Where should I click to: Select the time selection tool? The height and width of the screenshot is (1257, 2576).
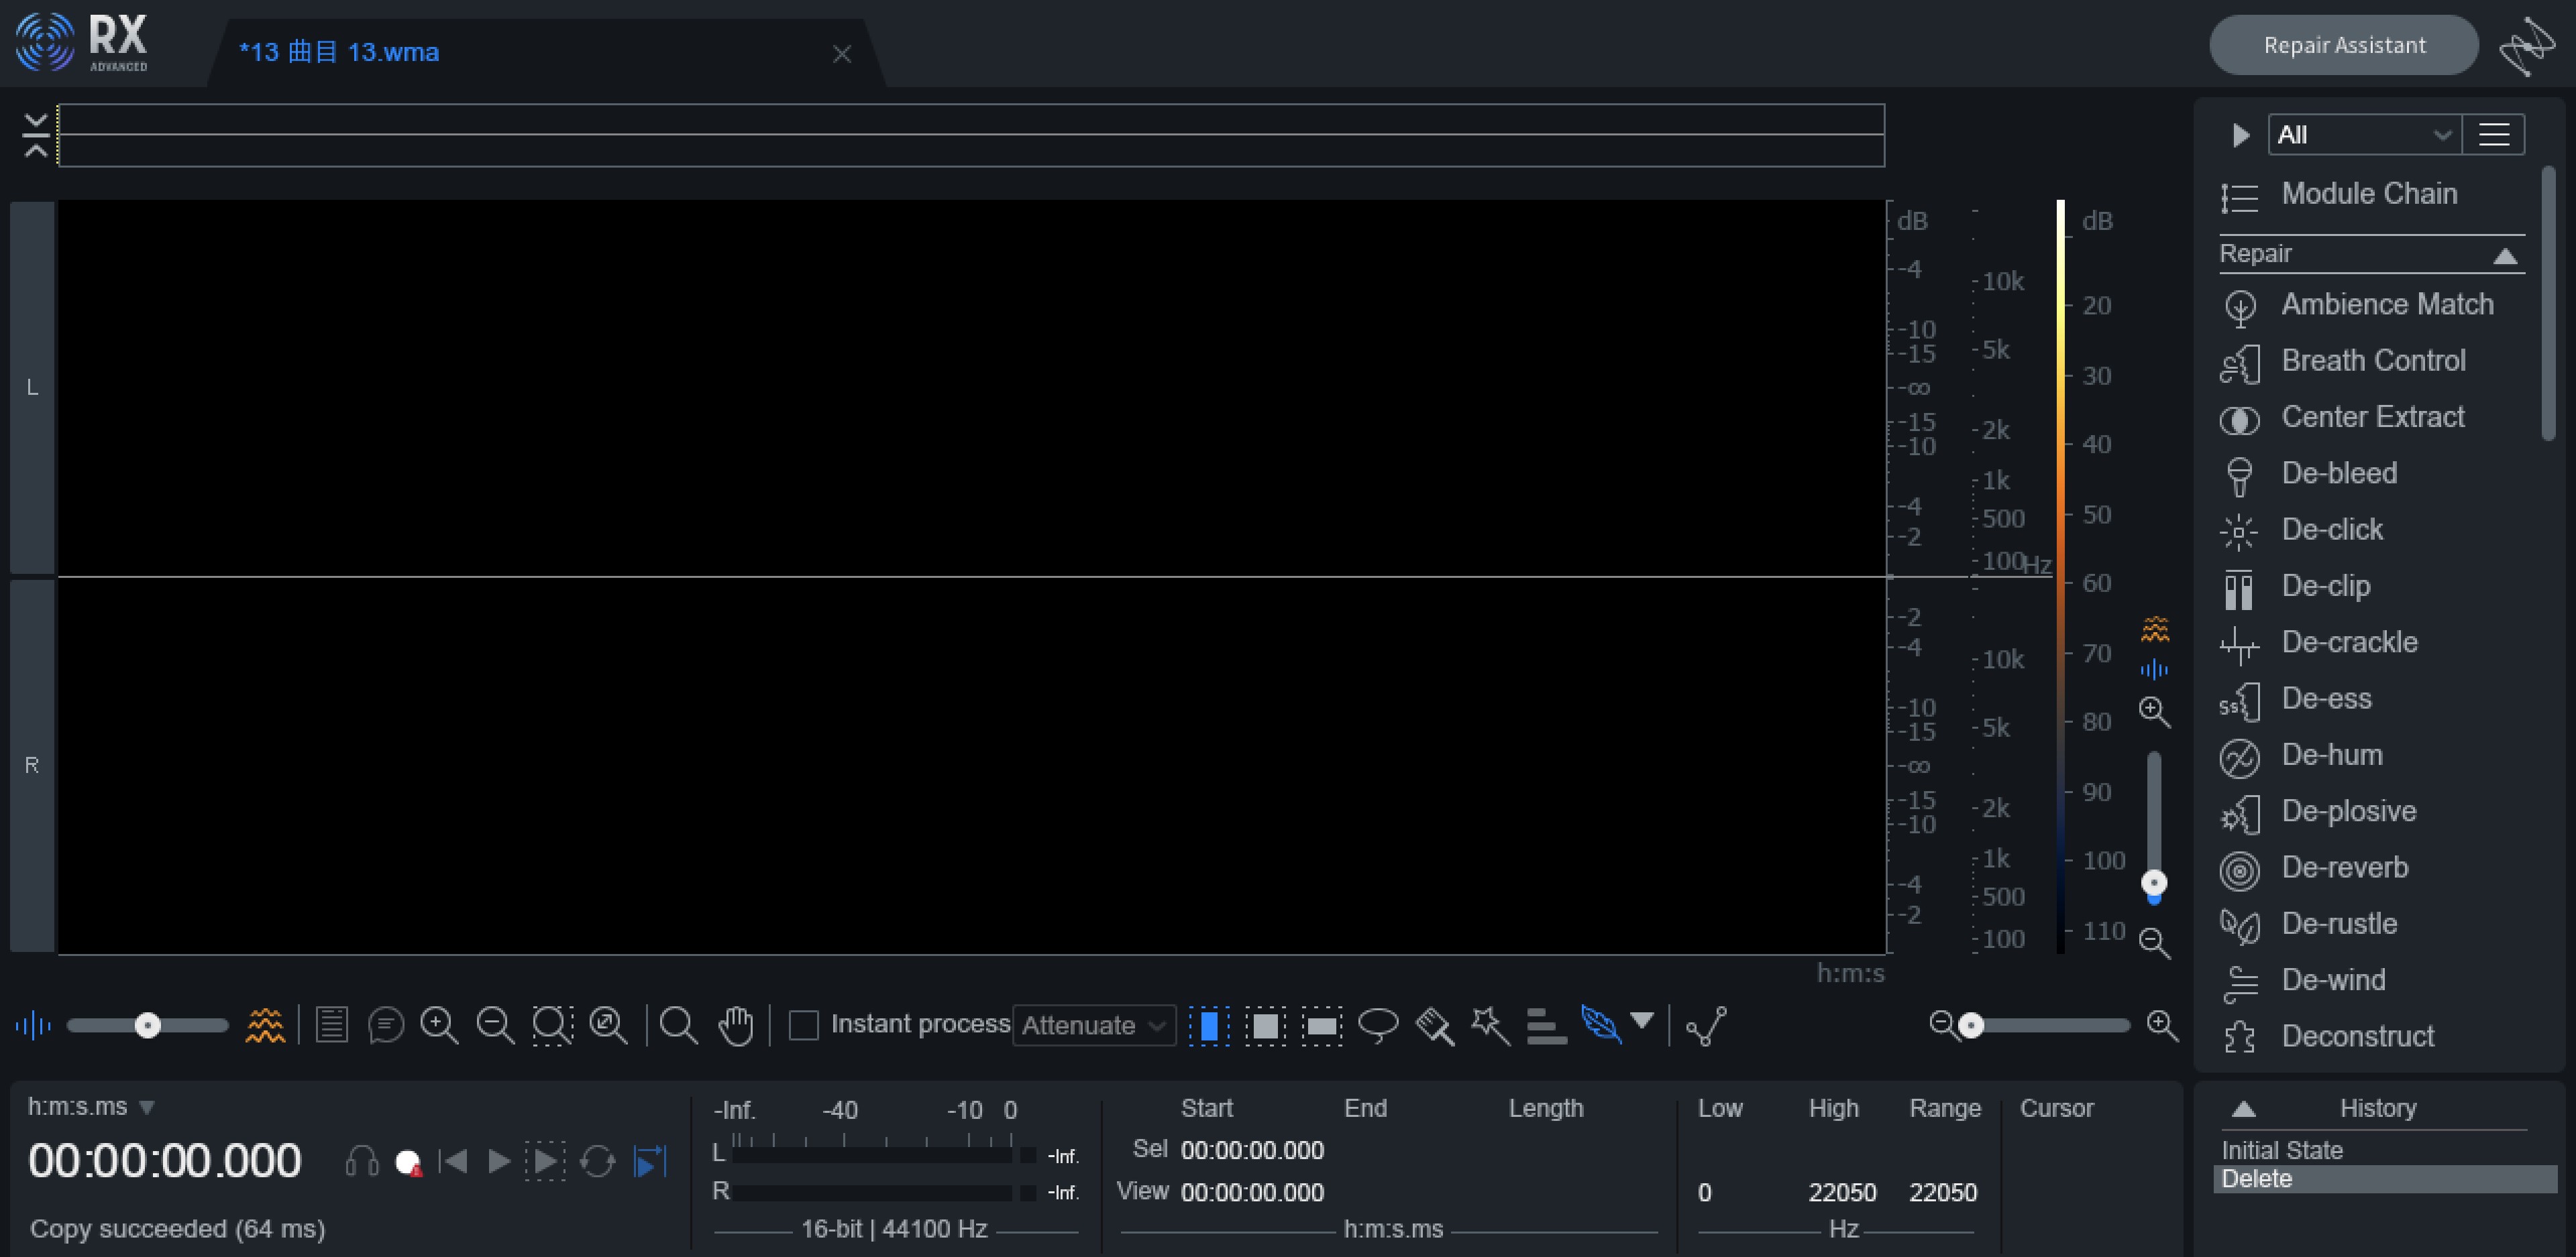(x=1209, y=1025)
